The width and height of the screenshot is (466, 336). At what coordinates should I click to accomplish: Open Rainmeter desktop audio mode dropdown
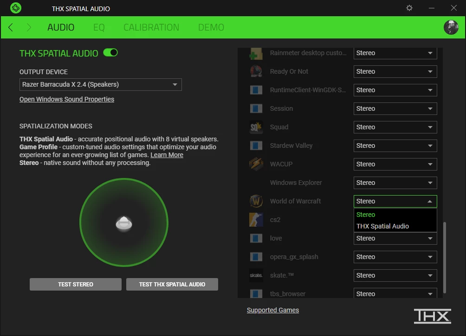[x=395, y=53]
